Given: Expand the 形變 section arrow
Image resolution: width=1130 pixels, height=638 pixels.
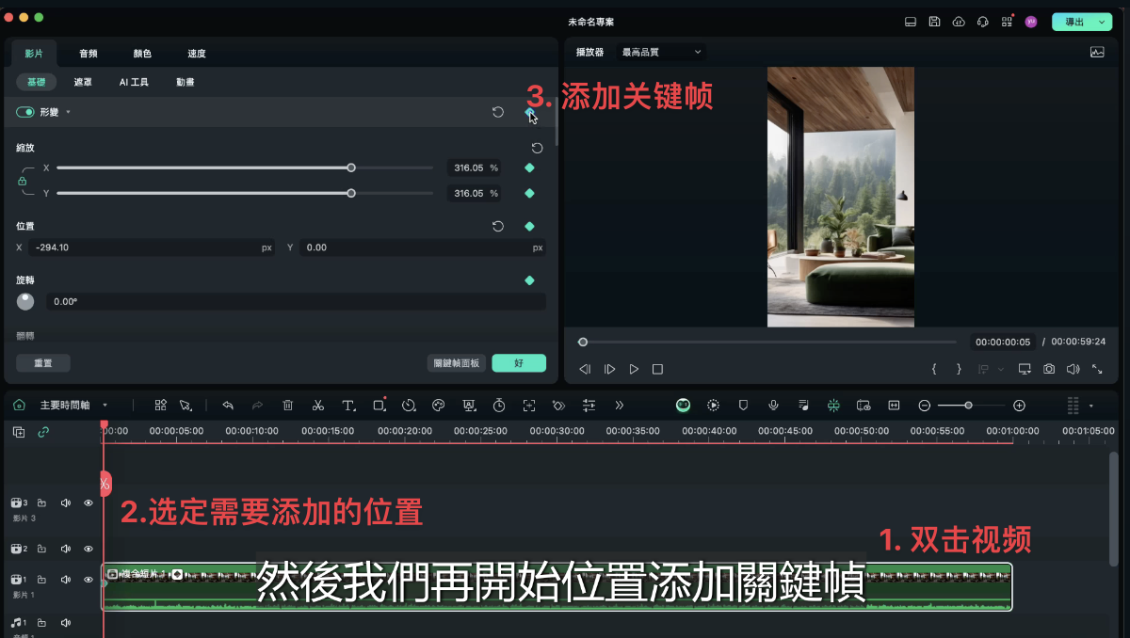Looking at the screenshot, I should click(x=68, y=113).
